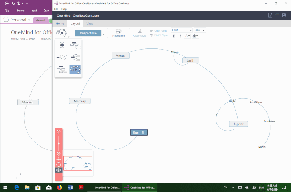The image size is (291, 192).
Task: Expand the theme list arrow beside Compact Blue
Action: [x=104, y=34]
